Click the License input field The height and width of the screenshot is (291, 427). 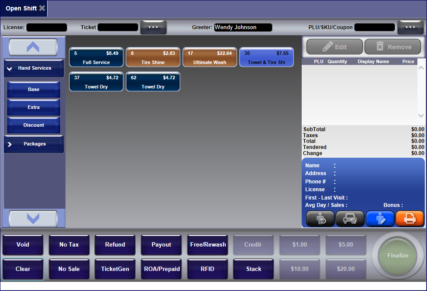click(47, 27)
